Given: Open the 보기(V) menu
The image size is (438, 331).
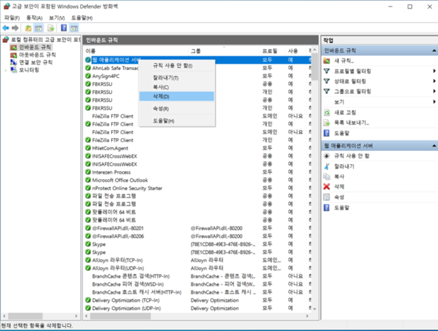Looking at the screenshot, I should pyautogui.click(x=57, y=18).
